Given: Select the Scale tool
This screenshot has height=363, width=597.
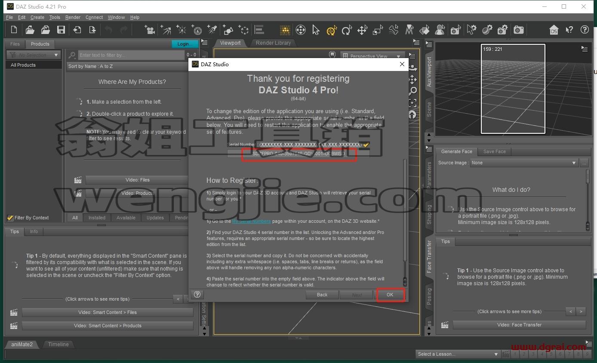Looking at the screenshot, I should [x=378, y=30].
